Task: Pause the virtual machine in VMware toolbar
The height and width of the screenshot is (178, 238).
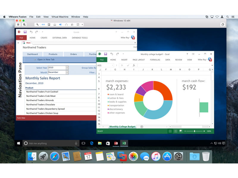Action: [x=18, y=25]
